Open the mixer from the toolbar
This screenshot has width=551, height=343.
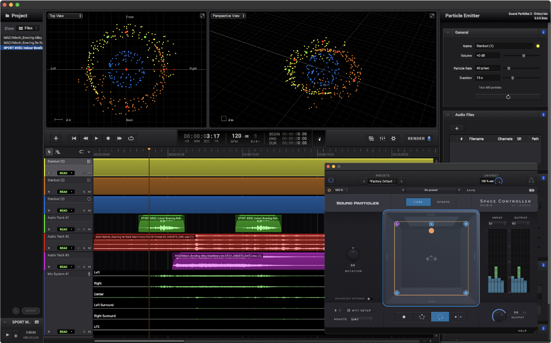[382, 138]
